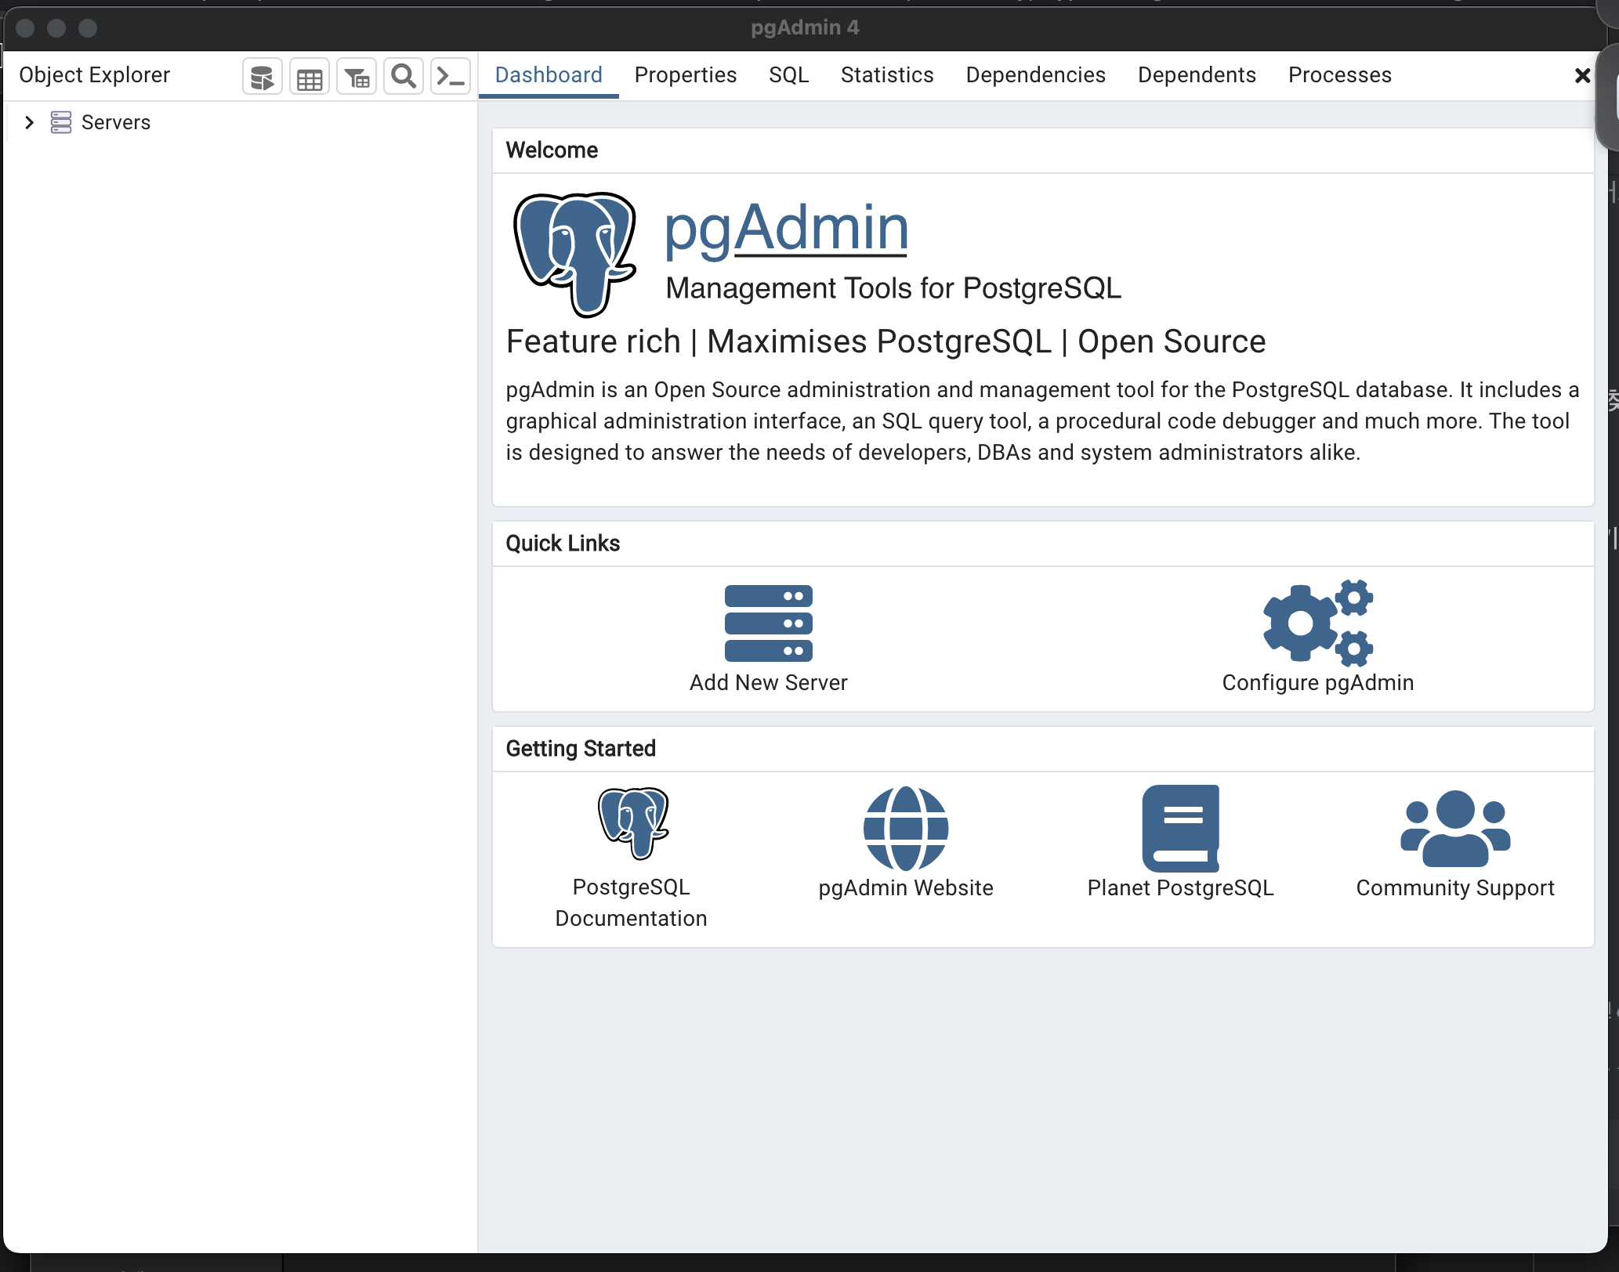Click the Query Tool database icon
Viewport: 1619px width, 1272px height.
tap(262, 77)
